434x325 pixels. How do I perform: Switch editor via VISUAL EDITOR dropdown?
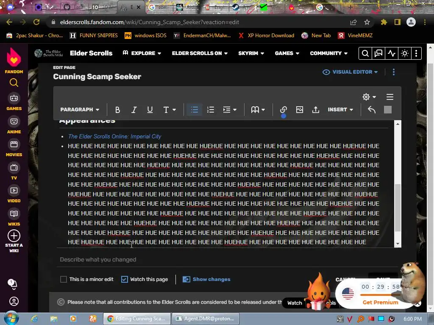pos(350,72)
